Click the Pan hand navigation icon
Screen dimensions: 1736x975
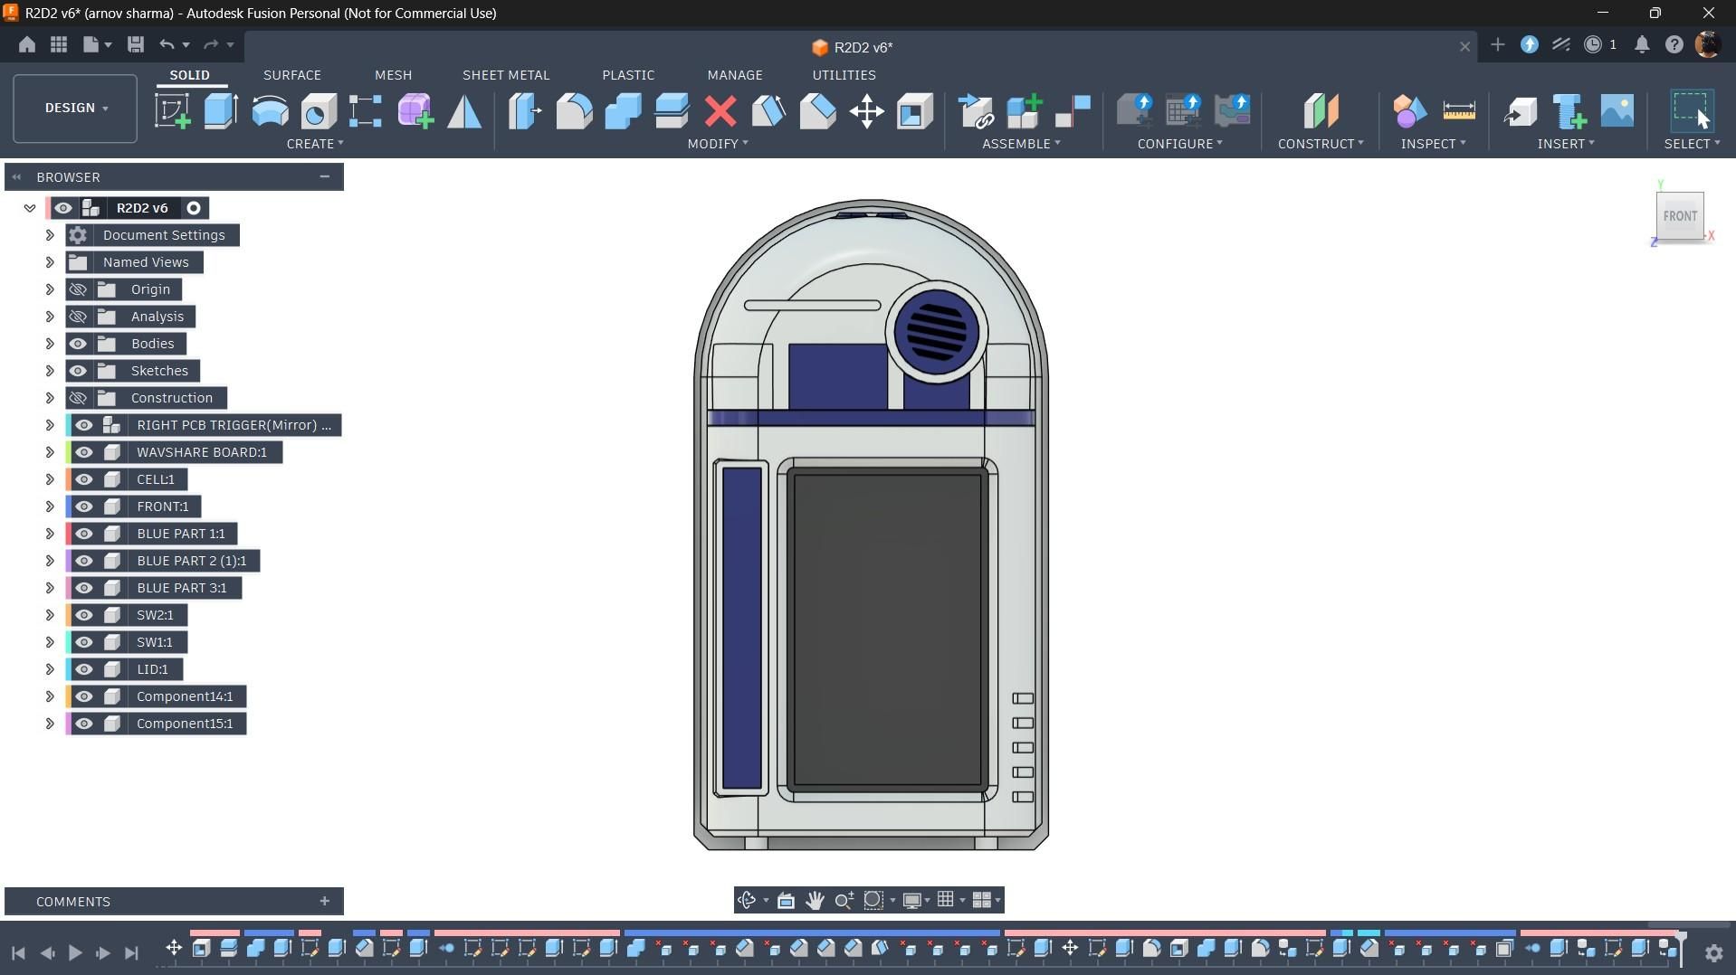click(x=815, y=900)
